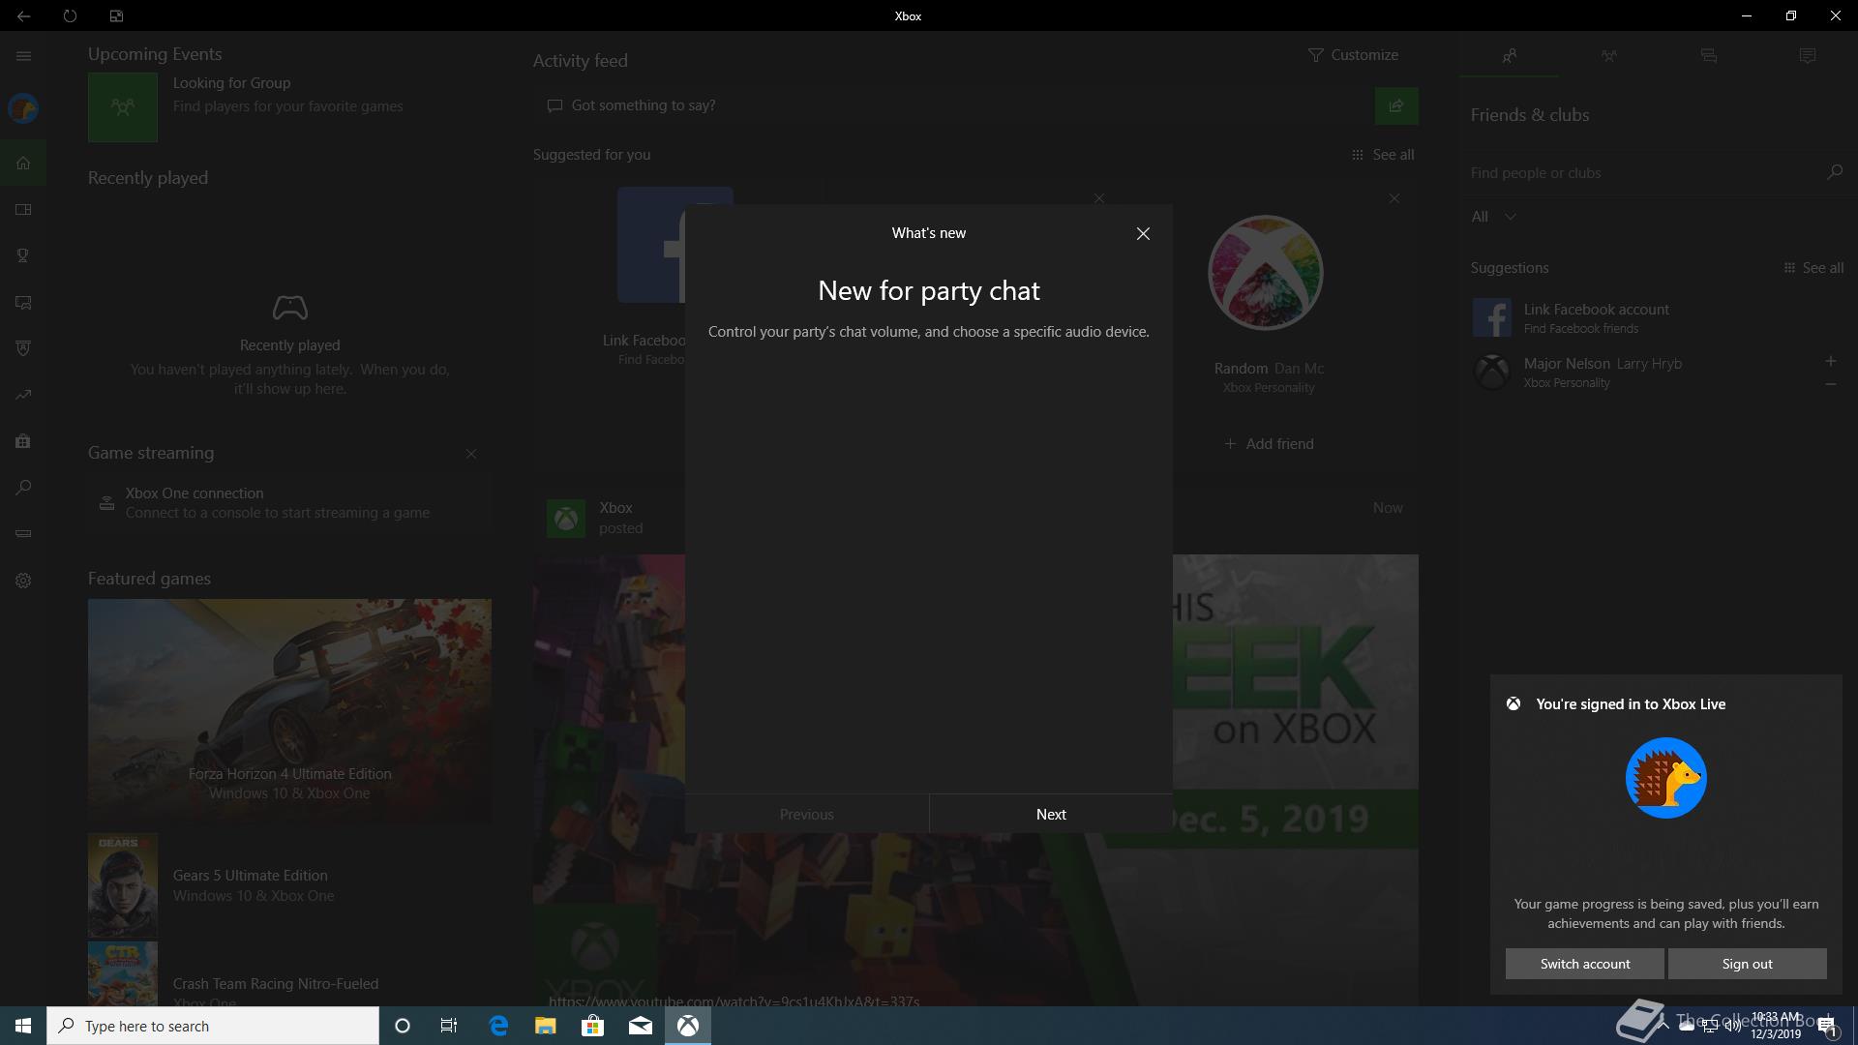Open Mail from the taskbar

point(641,1026)
